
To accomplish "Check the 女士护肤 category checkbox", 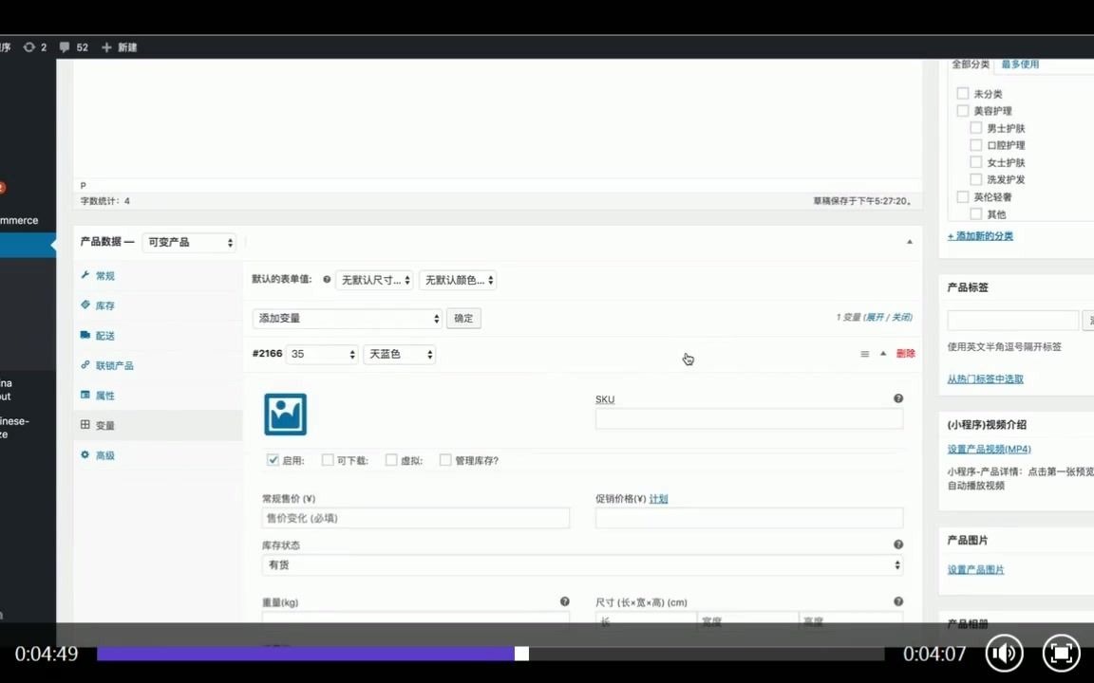I will 976,161.
